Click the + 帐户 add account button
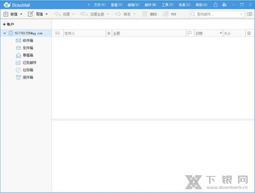Screen dimensions: 255x193 pyautogui.click(x=8, y=24)
